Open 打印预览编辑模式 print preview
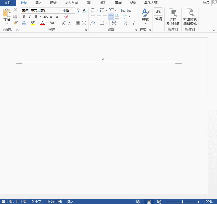This screenshot has height=204, width=217. (x=190, y=17)
